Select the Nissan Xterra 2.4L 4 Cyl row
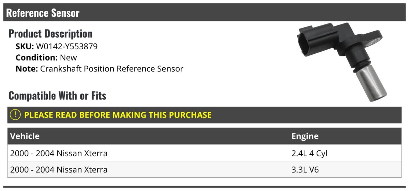 [204, 153]
